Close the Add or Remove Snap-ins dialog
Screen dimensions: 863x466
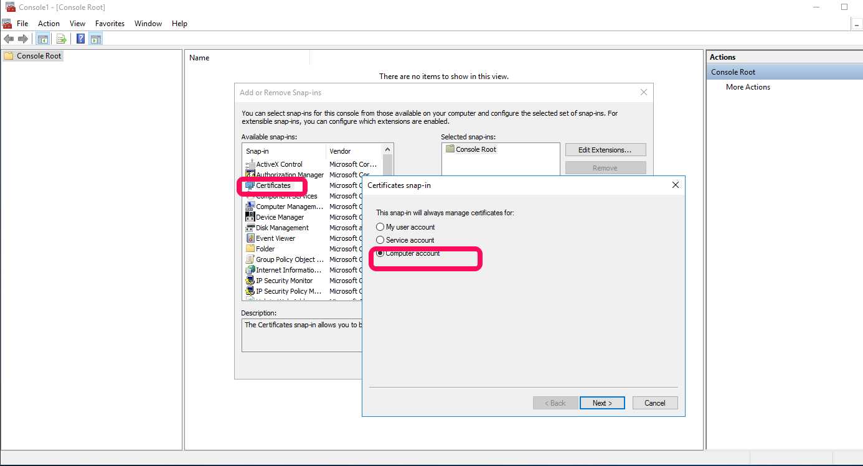(644, 92)
